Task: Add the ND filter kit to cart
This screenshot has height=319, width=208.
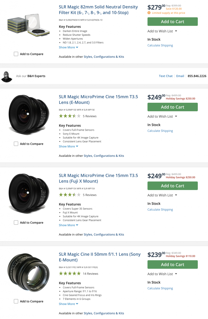Action: (172, 22)
